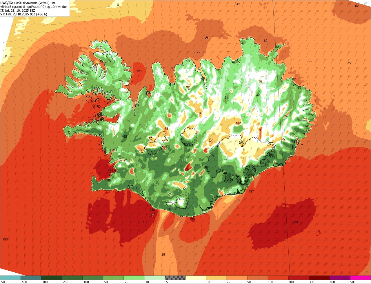Click the map value "32"
The width and height of the screenshot is (371, 284).
pos(261,81)
